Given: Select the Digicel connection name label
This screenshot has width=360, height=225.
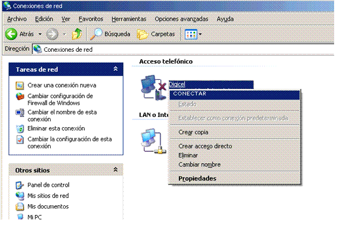Looking at the screenshot, I should (x=177, y=84).
